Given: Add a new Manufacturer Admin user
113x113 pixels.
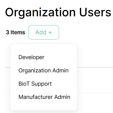Looking at the screenshot, I should pyautogui.click(x=44, y=97).
